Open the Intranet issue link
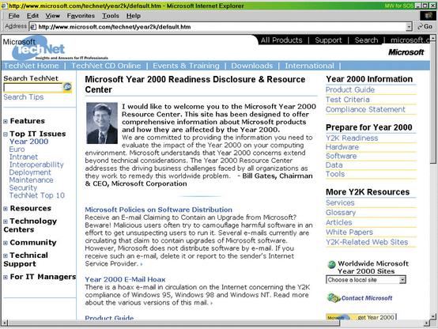 24,157
